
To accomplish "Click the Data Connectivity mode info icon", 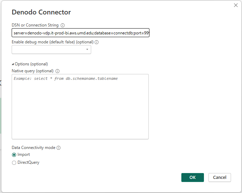I will pos(59,148).
